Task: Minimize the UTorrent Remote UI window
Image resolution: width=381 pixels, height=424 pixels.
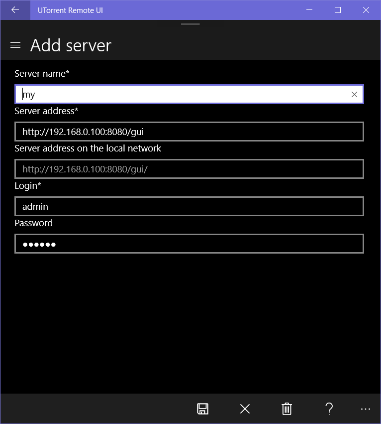Action: coord(309,10)
